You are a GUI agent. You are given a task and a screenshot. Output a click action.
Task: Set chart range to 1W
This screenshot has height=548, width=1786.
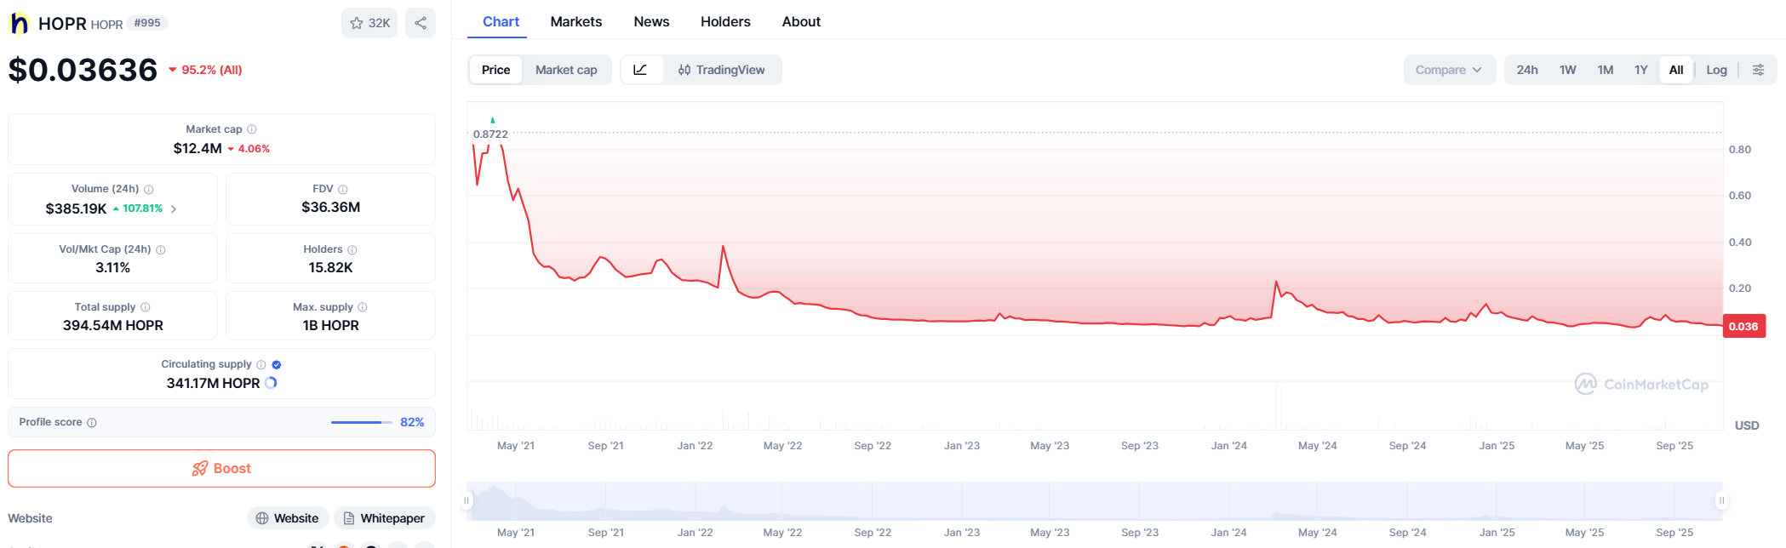pyautogui.click(x=1568, y=70)
